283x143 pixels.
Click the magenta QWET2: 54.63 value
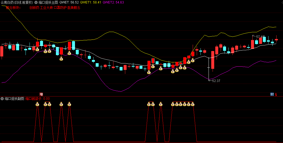113,2
